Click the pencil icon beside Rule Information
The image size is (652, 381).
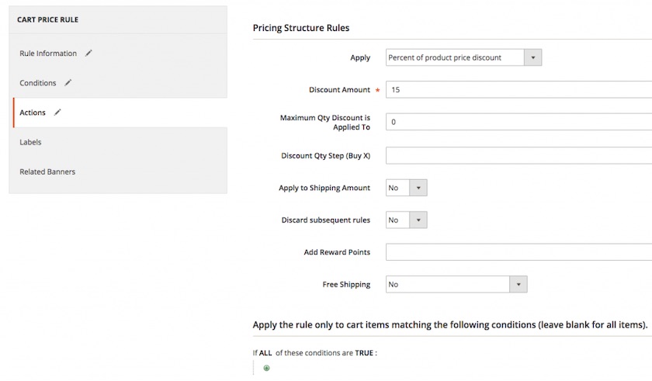[88, 54]
